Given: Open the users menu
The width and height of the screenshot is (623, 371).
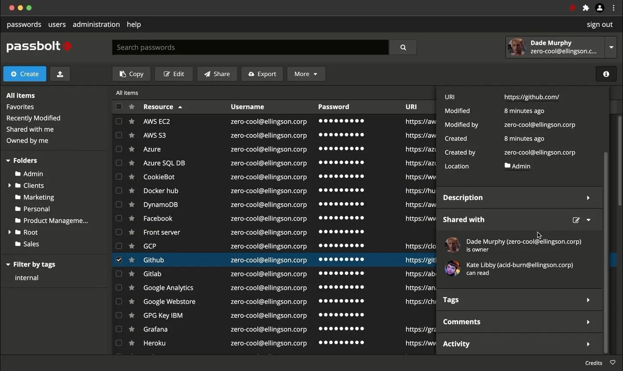Looking at the screenshot, I should [57, 24].
